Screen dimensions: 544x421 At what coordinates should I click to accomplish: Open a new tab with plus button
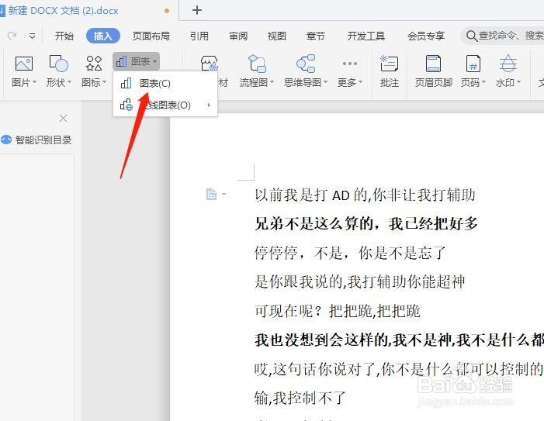tap(197, 10)
